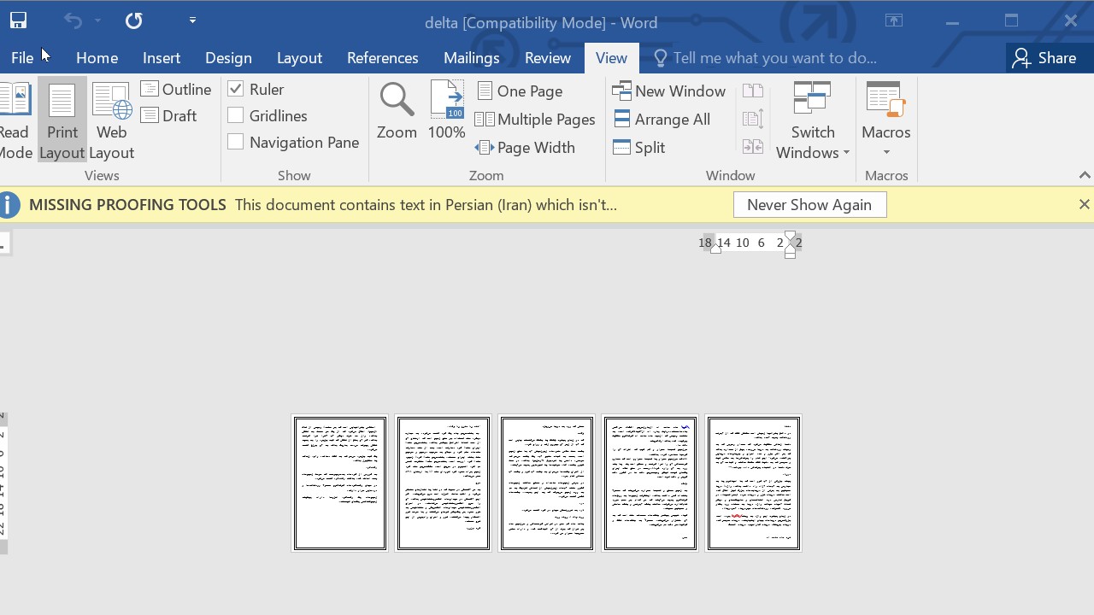Close the missing proofing tools bar

[x=1084, y=205]
